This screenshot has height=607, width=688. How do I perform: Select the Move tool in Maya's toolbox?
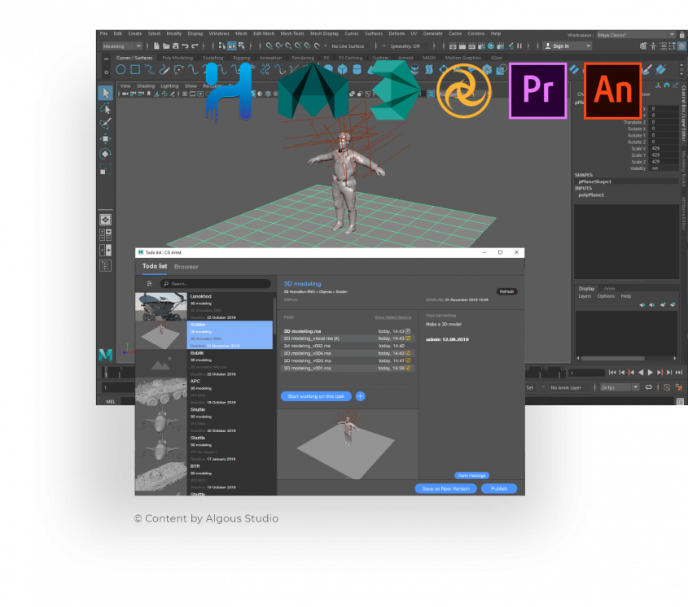[x=105, y=138]
